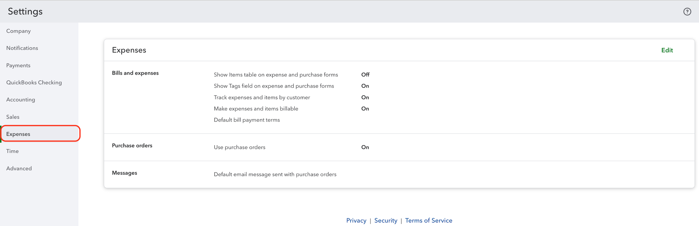Open the Sales settings tab
This screenshot has width=699, height=226.
(13, 117)
